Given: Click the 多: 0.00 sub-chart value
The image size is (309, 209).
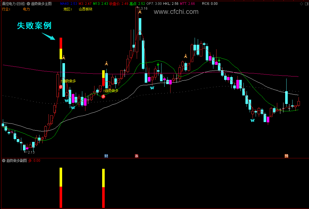Looking at the screenshot, I should (34, 161).
